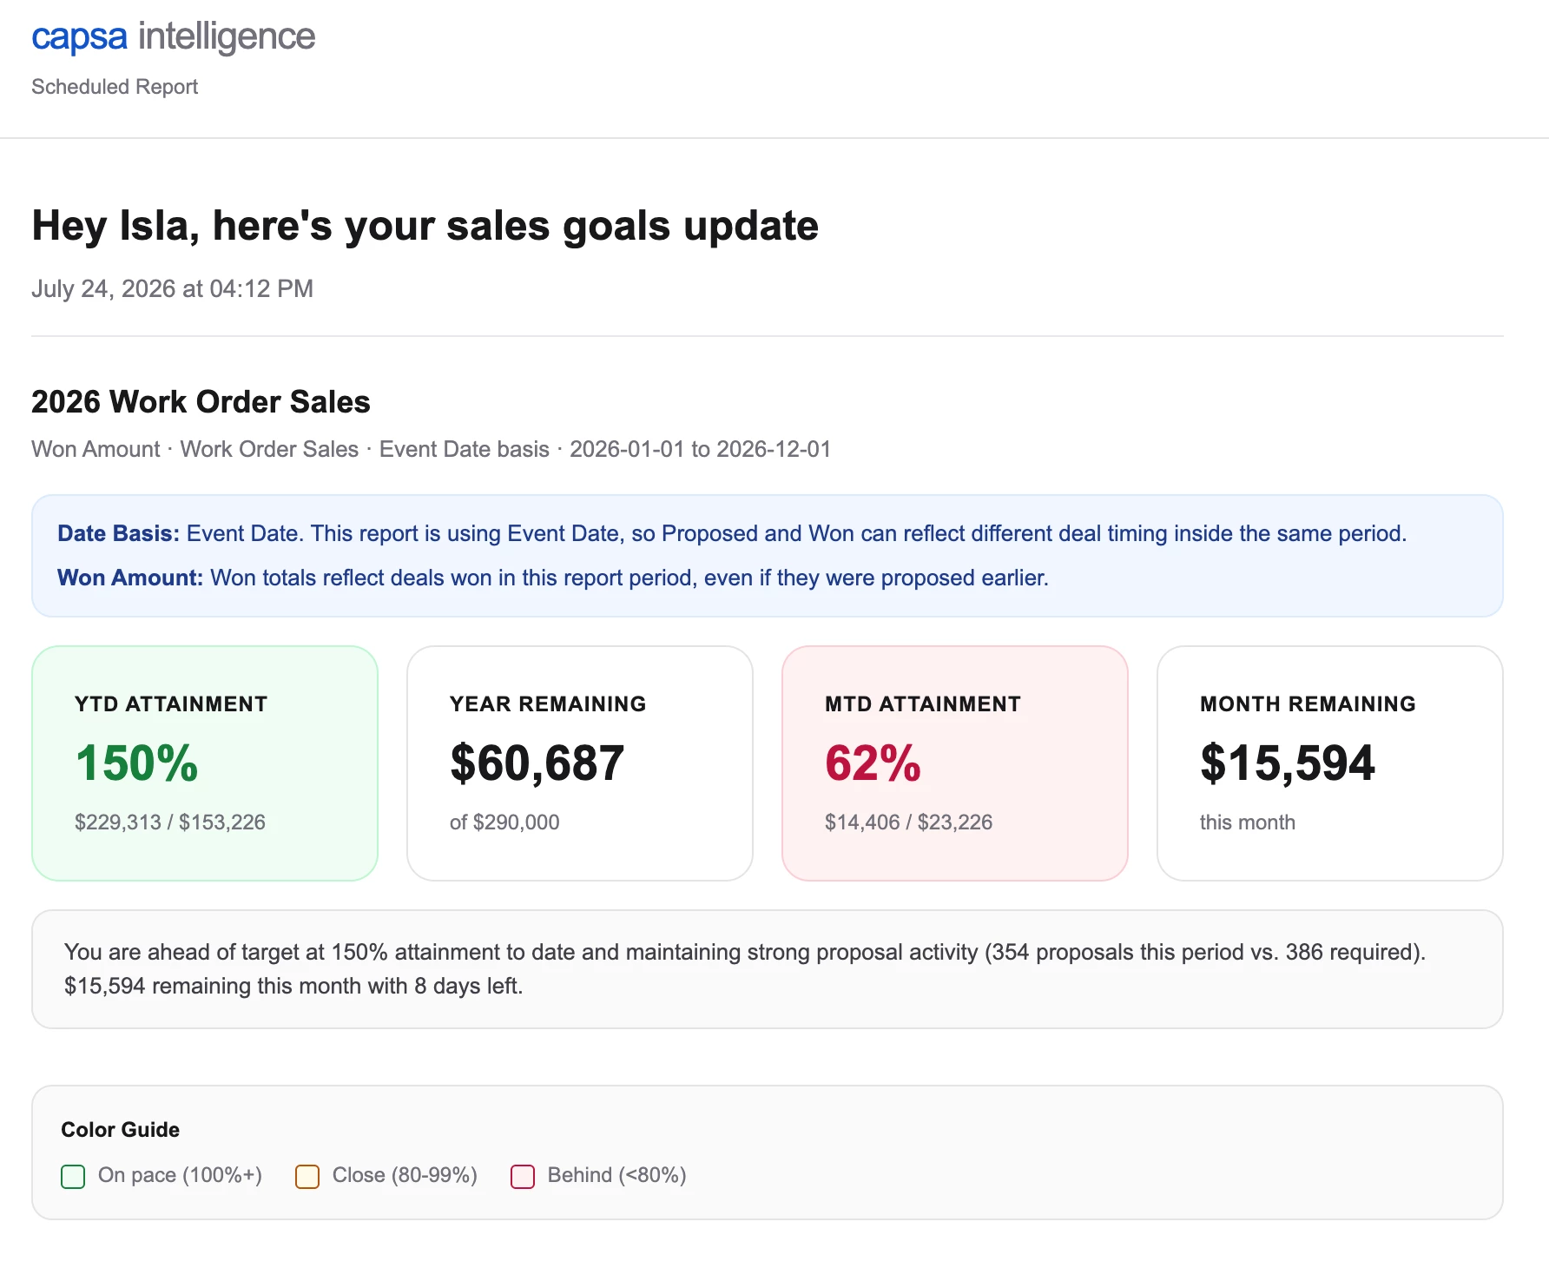Click the Won Amount bold label
This screenshot has width=1549, height=1268.
pos(130,578)
